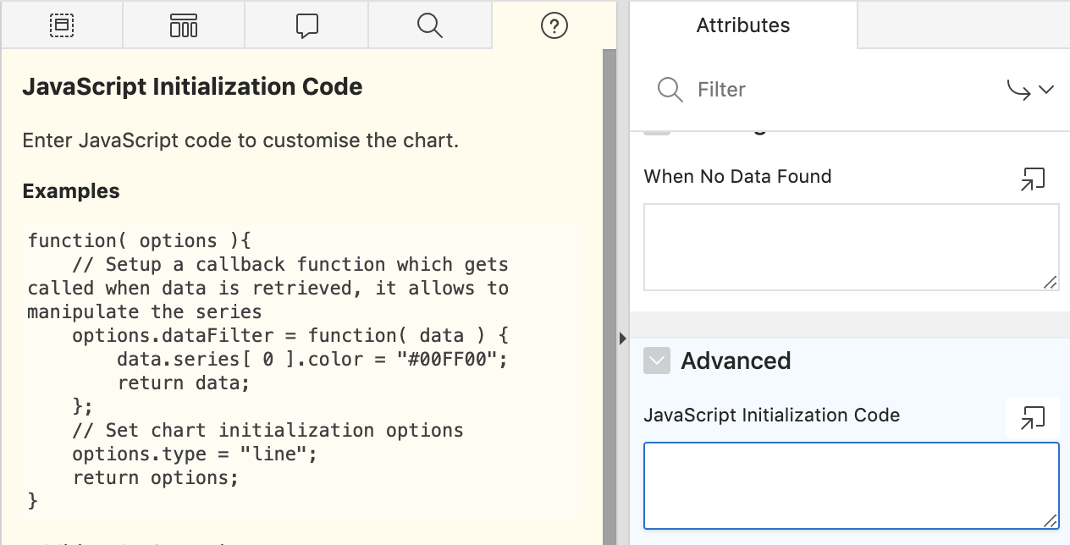Focus the JavaScript Initialization Code text area

point(850,485)
